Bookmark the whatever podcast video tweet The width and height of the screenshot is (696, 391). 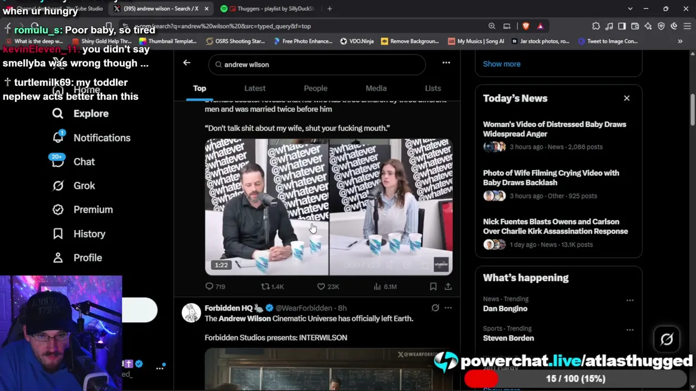tap(433, 286)
